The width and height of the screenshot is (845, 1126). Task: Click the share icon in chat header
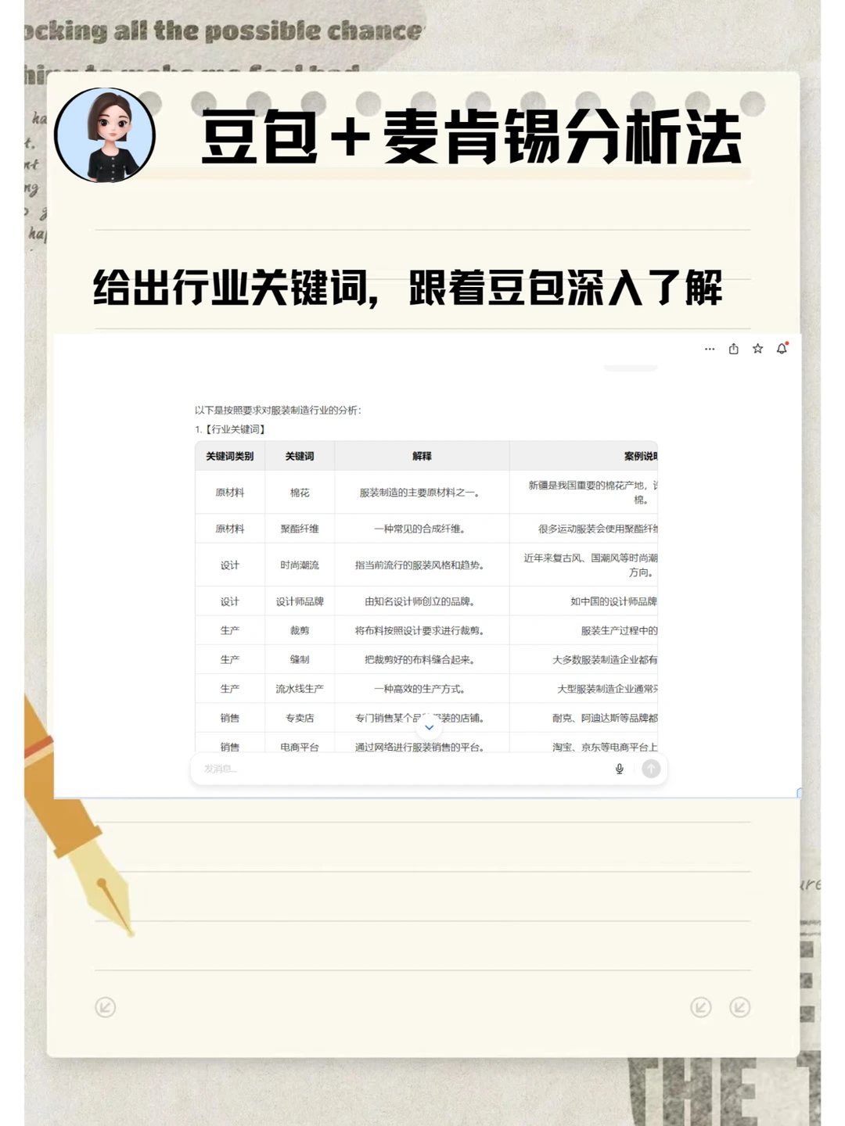coord(734,349)
